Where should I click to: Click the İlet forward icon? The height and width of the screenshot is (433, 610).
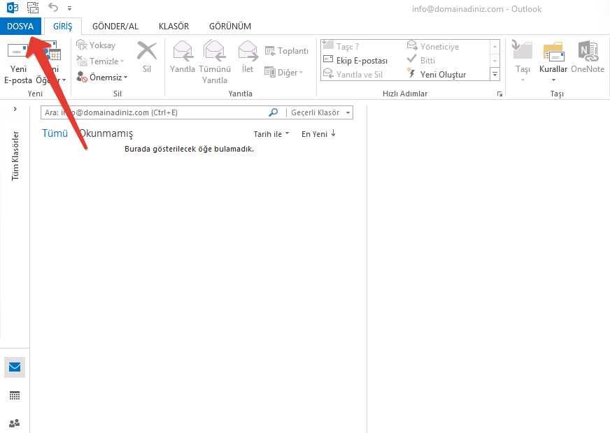[x=248, y=52]
